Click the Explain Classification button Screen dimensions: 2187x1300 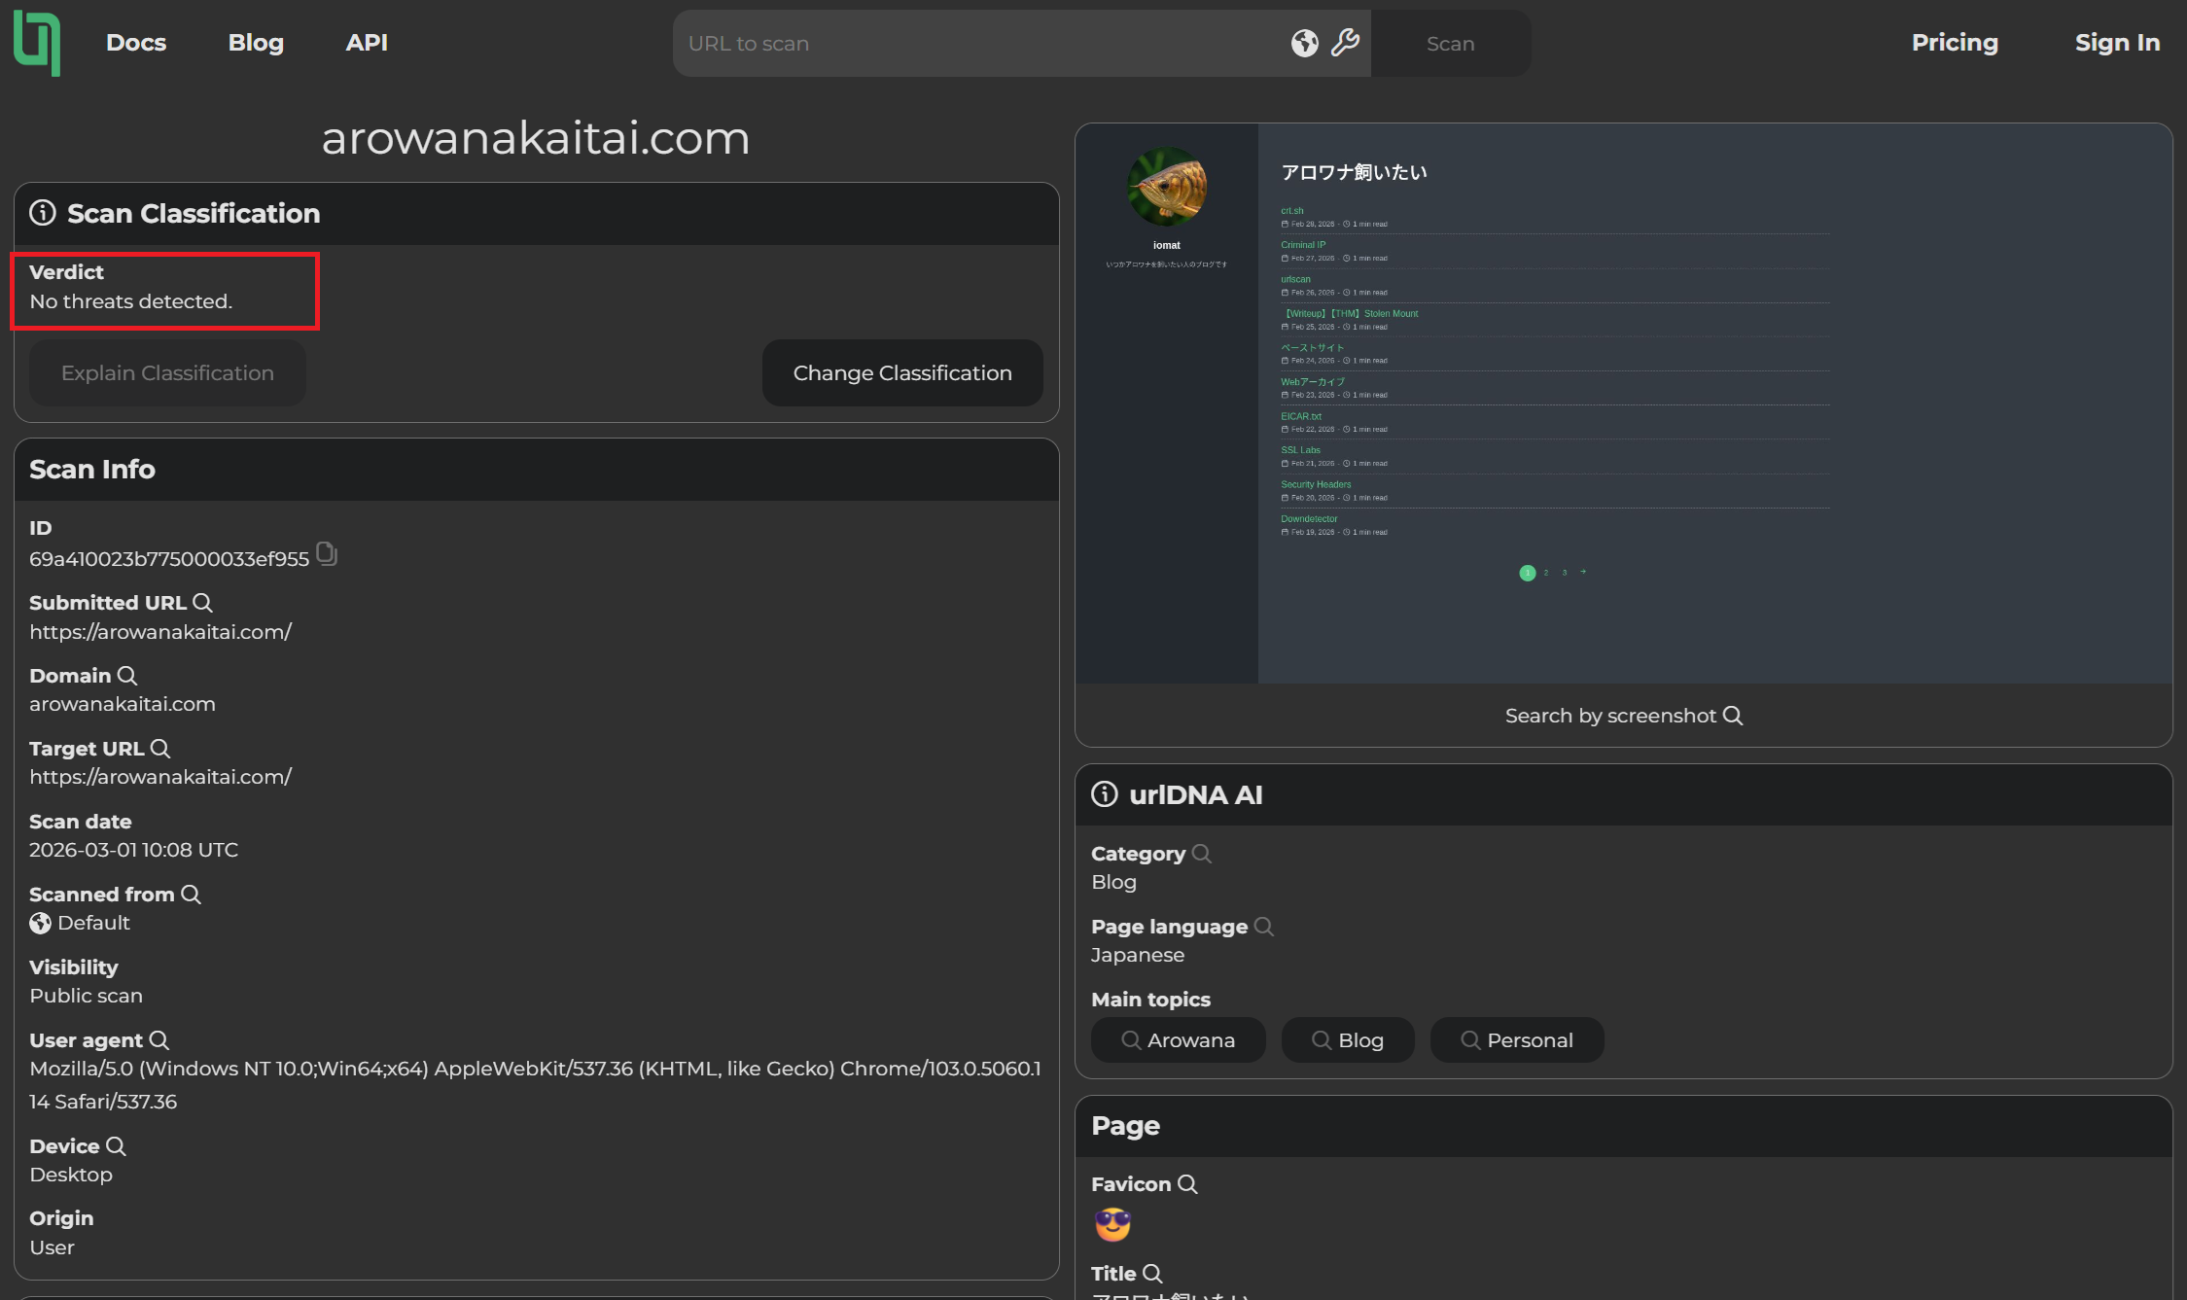click(167, 373)
